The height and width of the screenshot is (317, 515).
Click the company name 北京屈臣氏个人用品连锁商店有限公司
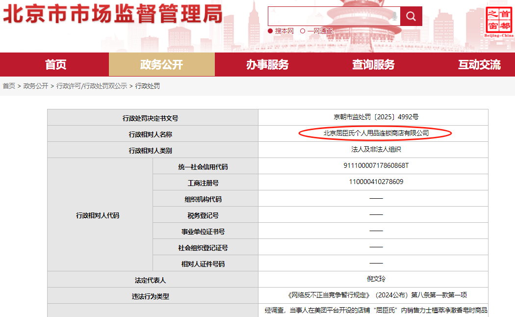[x=376, y=133]
